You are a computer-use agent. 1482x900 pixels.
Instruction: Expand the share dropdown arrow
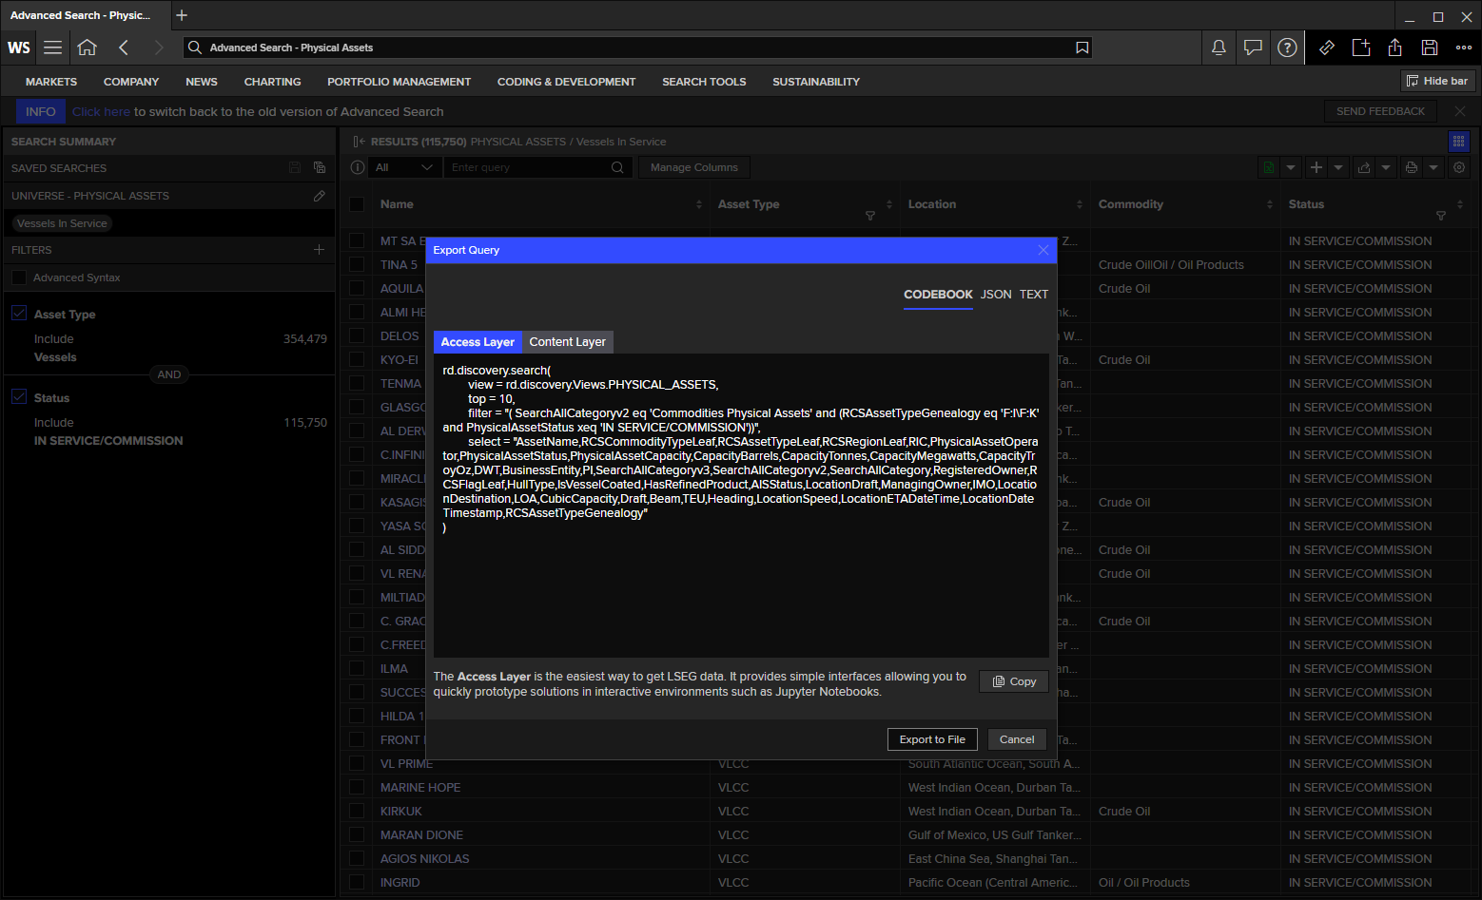(1386, 167)
